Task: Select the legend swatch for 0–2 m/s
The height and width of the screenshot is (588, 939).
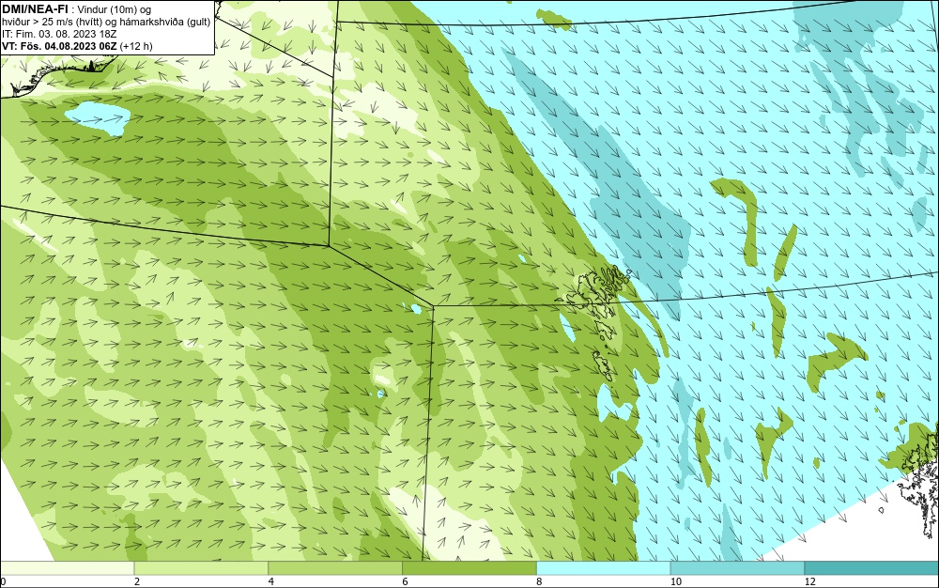Action: tap(67, 568)
